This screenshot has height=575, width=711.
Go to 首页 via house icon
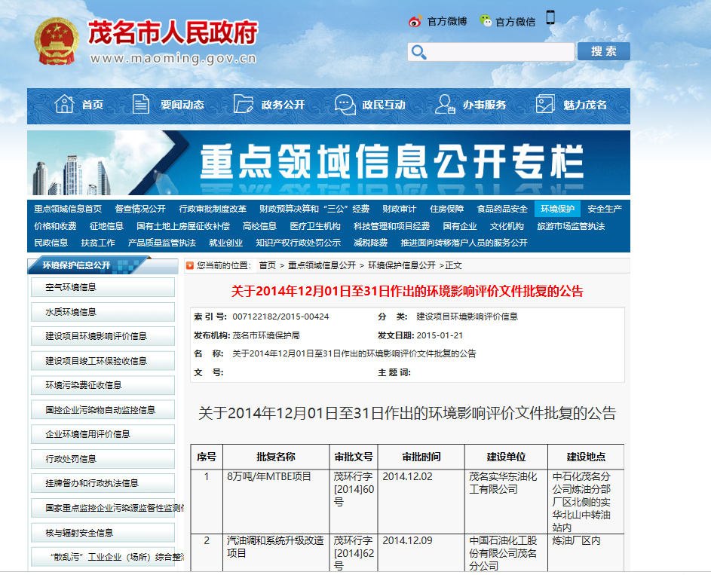(65, 105)
